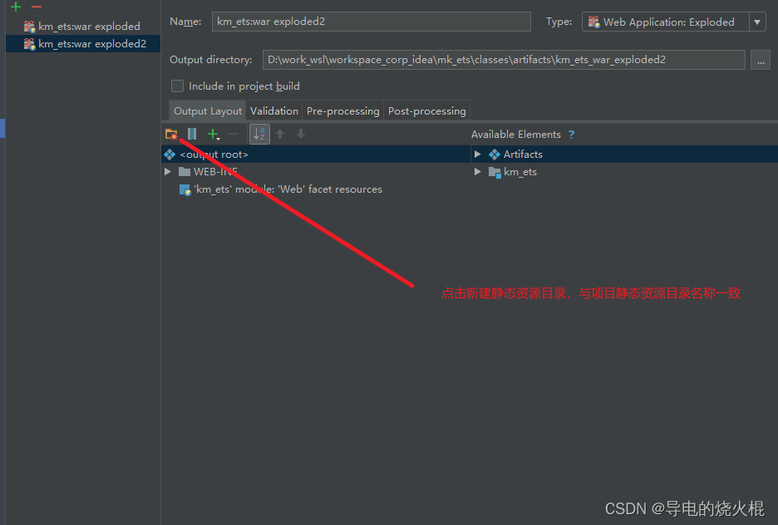Move element up arrow
Image resolution: width=778 pixels, height=525 pixels.
(280, 134)
